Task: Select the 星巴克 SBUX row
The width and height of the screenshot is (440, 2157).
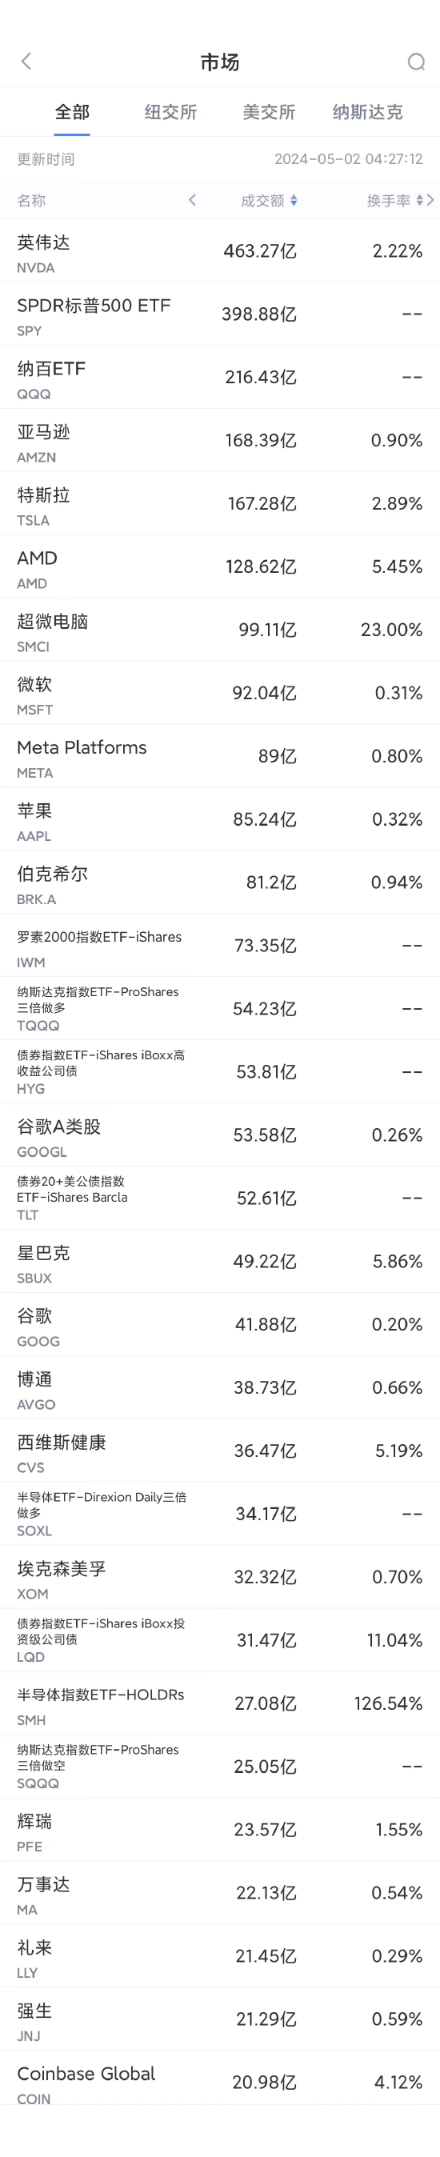Action: 220,1261
